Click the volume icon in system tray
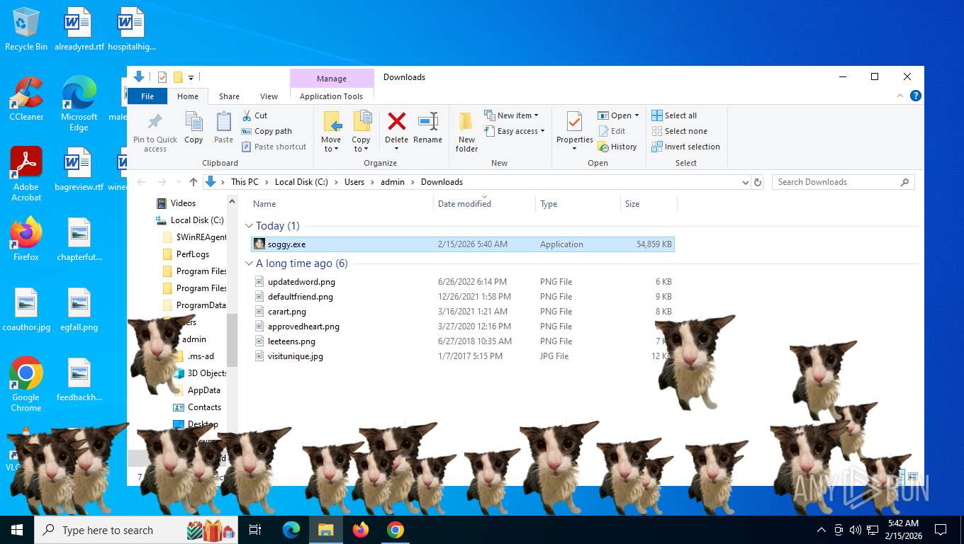The width and height of the screenshot is (964, 544). click(x=855, y=530)
